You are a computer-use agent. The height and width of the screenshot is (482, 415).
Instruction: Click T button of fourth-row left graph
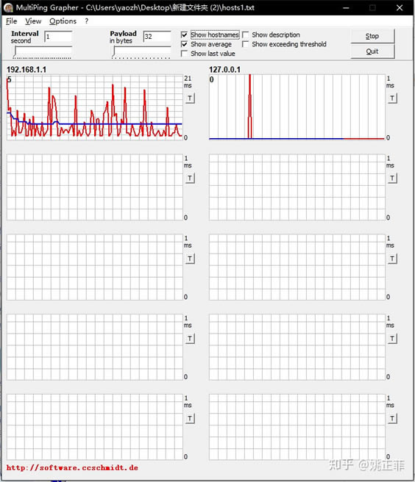coord(190,339)
